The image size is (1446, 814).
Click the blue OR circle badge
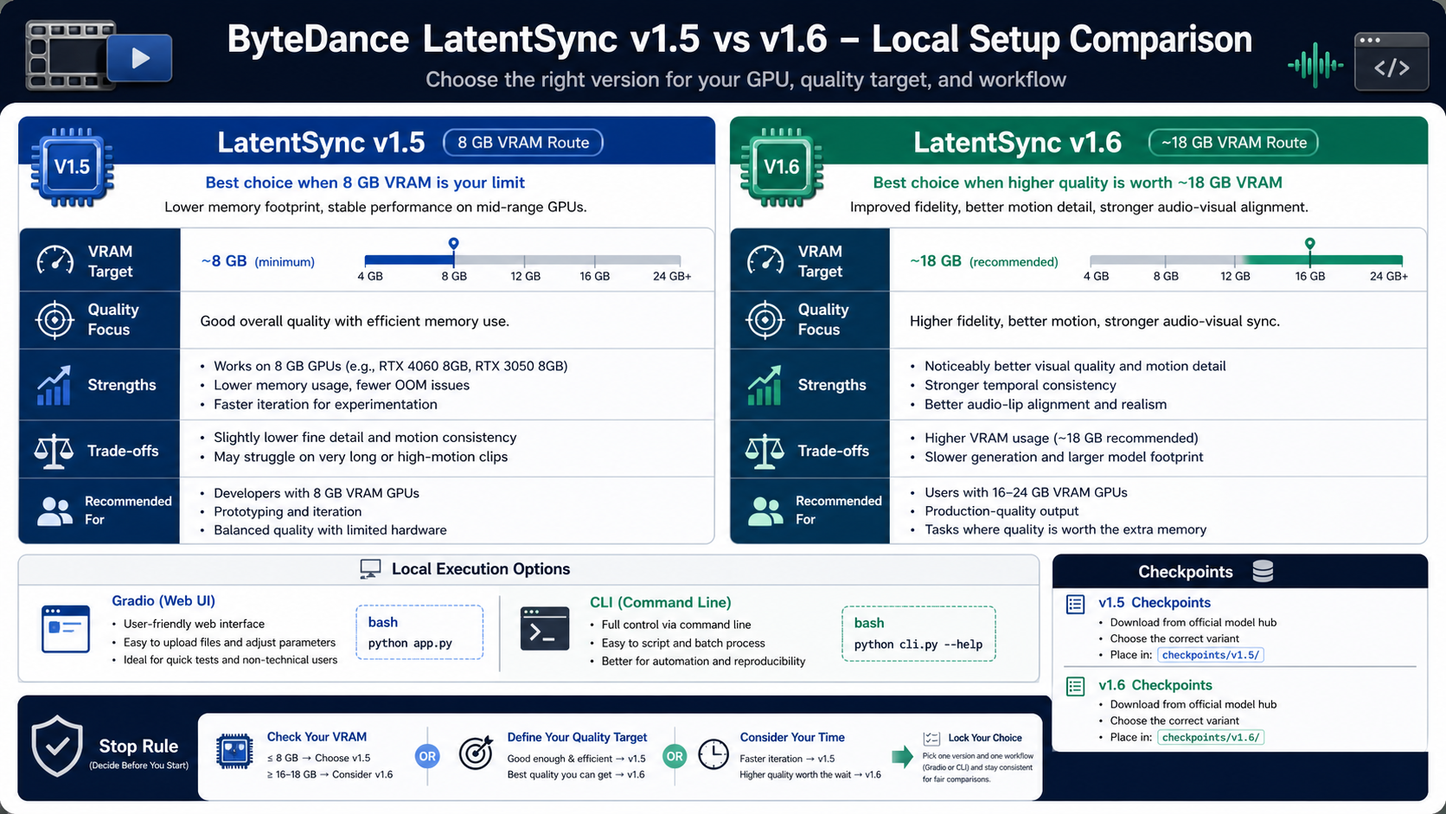(x=427, y=756)
